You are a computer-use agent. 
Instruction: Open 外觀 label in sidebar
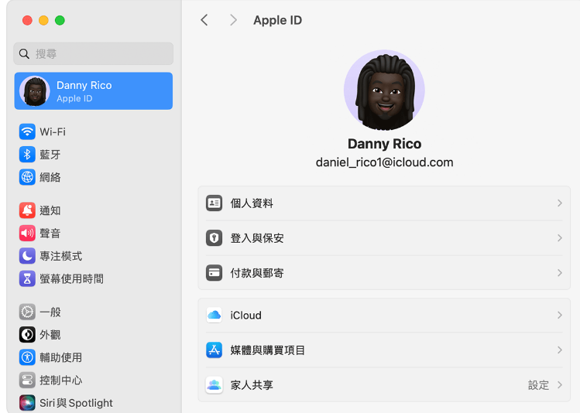(50, 335)
